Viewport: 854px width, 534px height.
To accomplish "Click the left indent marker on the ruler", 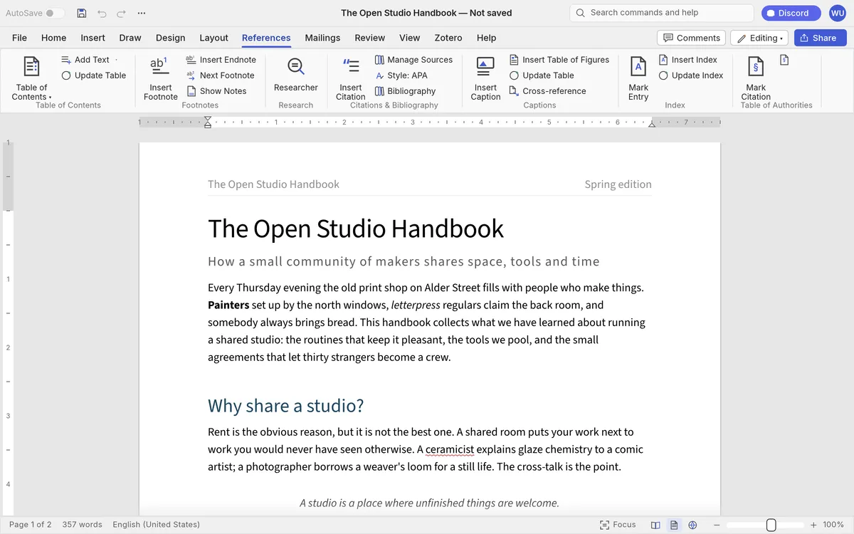I will (x=208, y=122).
